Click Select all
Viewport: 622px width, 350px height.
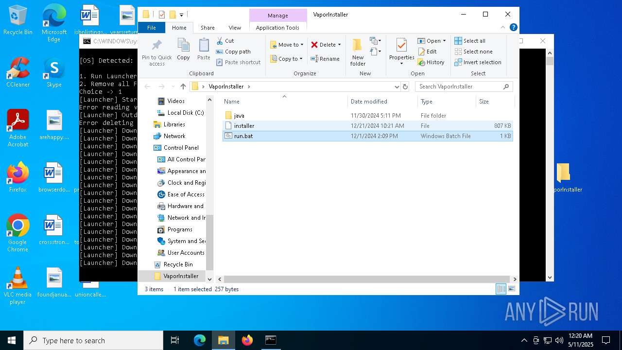(470, 41)
